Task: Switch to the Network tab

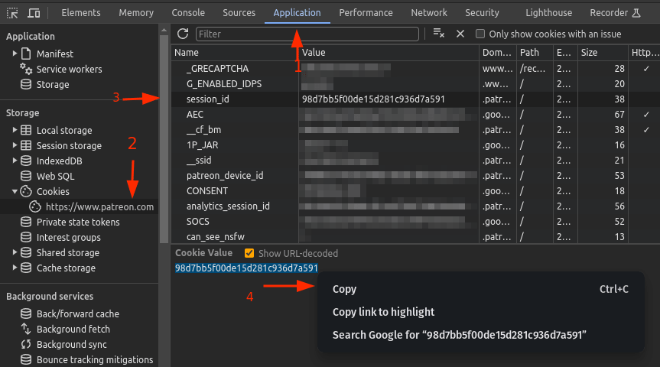Action: tap(428, 13)
